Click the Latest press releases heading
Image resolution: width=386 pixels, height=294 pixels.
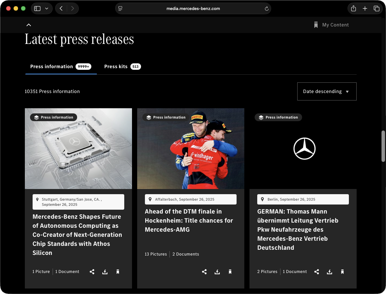tap(79, 39)
